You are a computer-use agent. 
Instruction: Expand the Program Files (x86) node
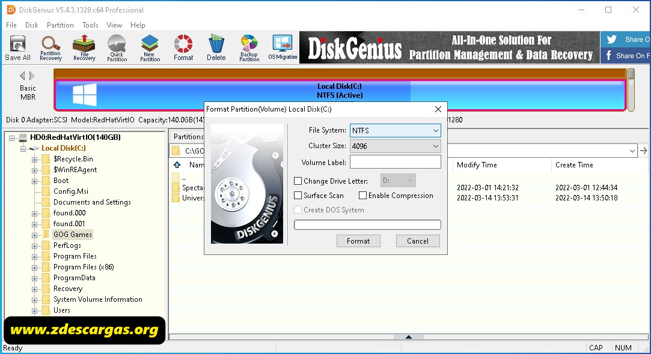(35, 268)
